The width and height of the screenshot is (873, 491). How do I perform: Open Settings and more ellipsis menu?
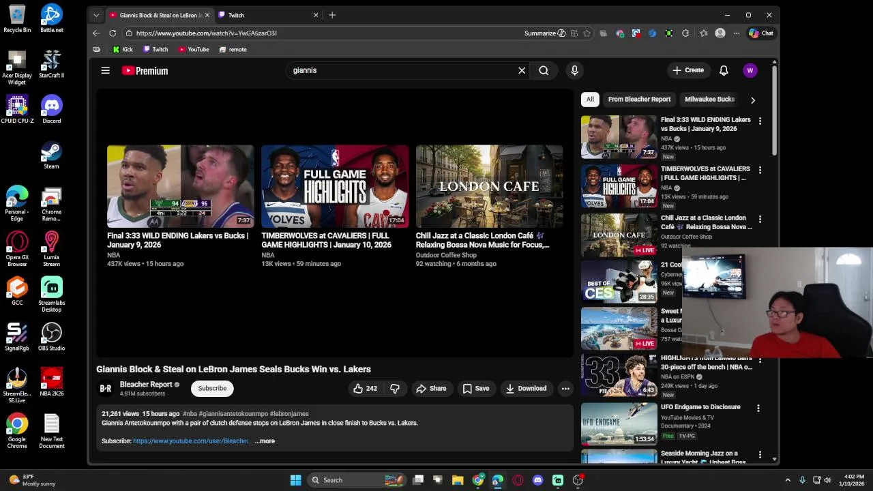737,33
